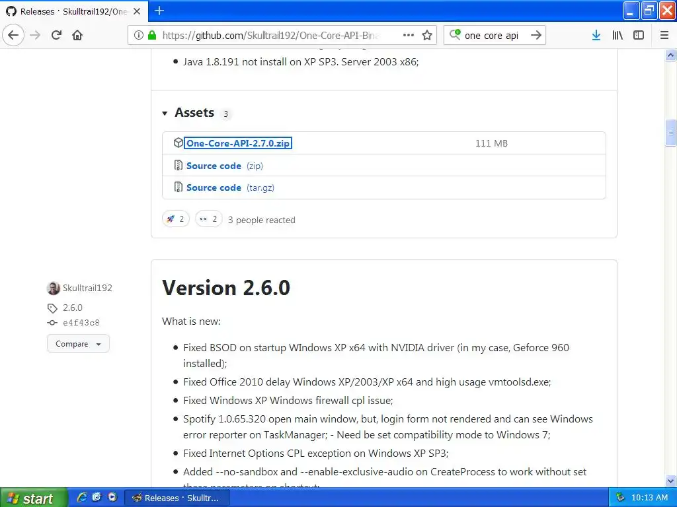The image size is (677, 507).
Task: Click the 10:13 AM clock
Action: tap(649, 498)
